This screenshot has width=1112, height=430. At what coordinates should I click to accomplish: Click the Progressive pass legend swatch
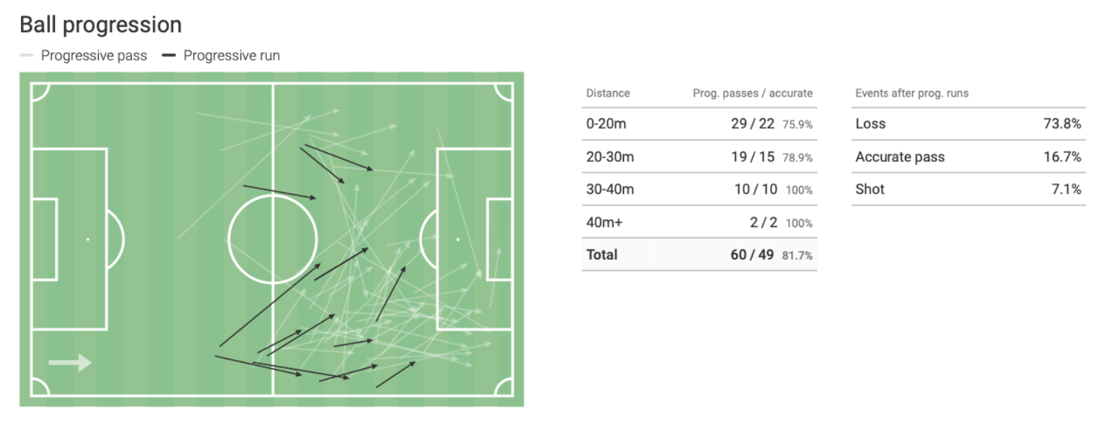pos(27,56)
